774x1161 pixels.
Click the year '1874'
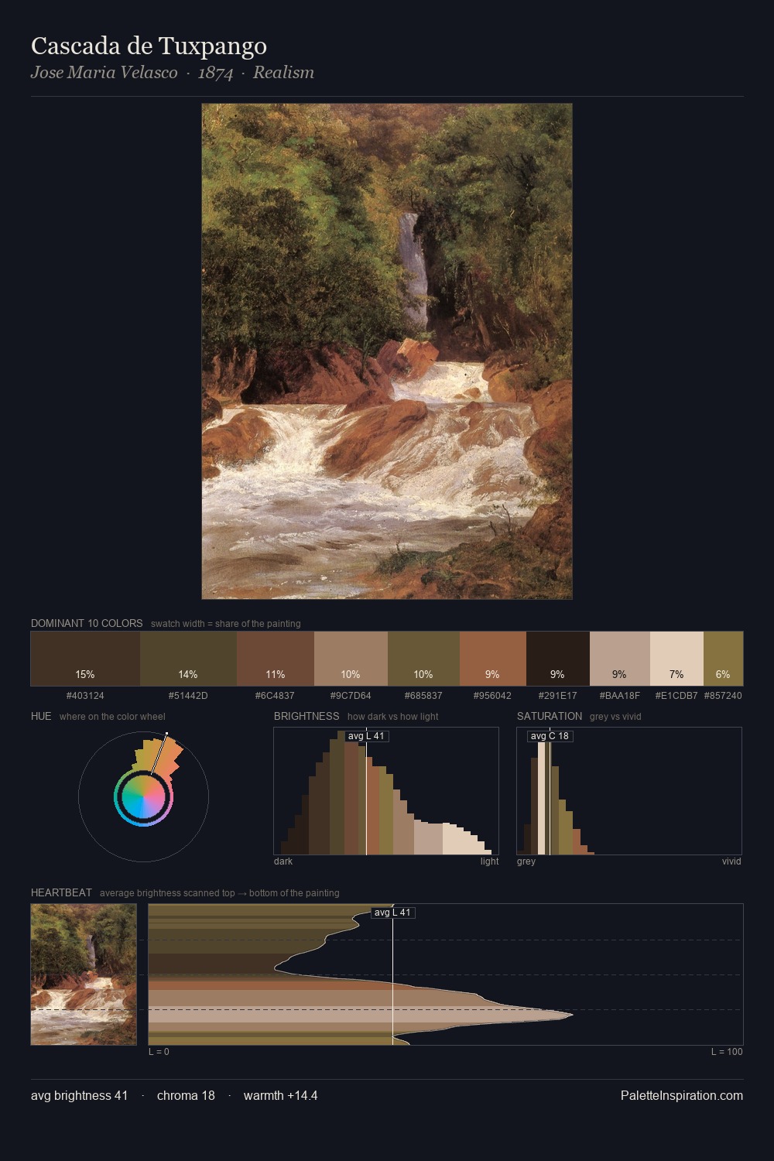(215, 73)
